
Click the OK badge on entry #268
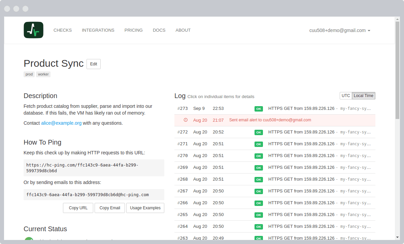pyautogui.click(x=259, y=179)
